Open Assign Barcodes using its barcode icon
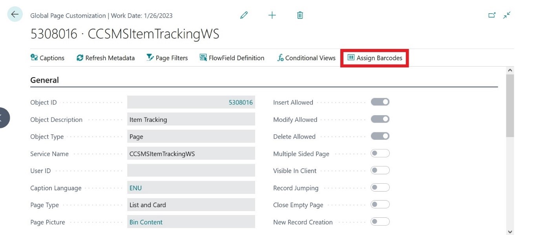 click(350, 58)
